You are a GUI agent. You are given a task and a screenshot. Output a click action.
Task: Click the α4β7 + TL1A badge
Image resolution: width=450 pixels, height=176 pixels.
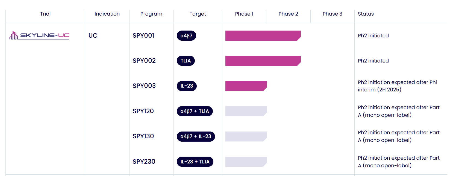[x=195, y=111]
